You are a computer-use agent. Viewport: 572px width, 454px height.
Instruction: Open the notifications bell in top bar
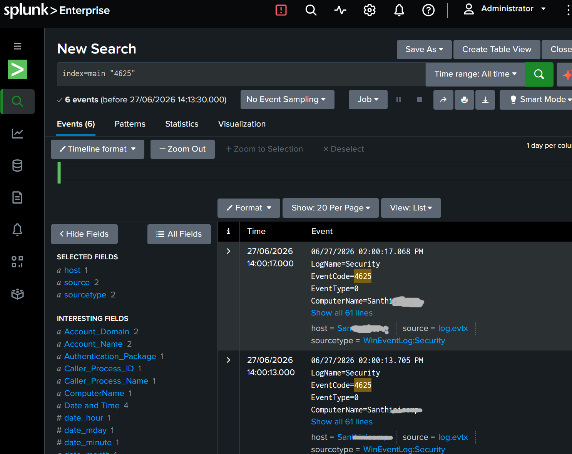[399, 10]
